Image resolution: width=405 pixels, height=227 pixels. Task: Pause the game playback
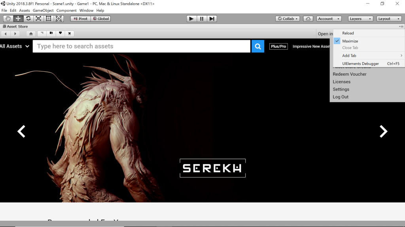point(202,19)
